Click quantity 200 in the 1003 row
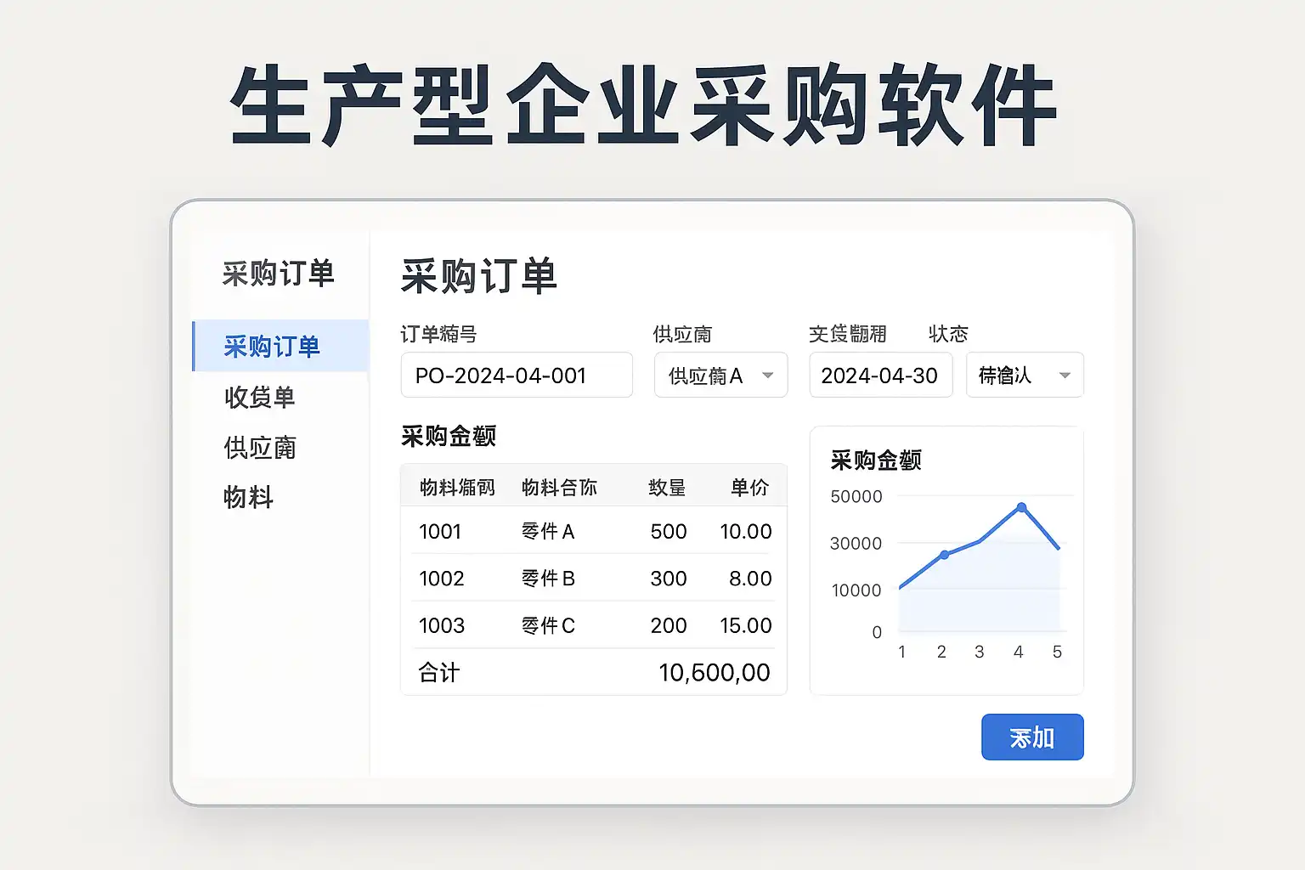 tap(669, 626)
